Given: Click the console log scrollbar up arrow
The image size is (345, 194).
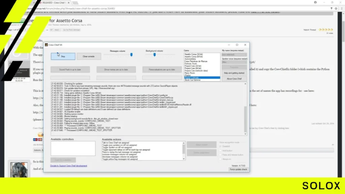Looking at the screenshot, I should point(245,84).
